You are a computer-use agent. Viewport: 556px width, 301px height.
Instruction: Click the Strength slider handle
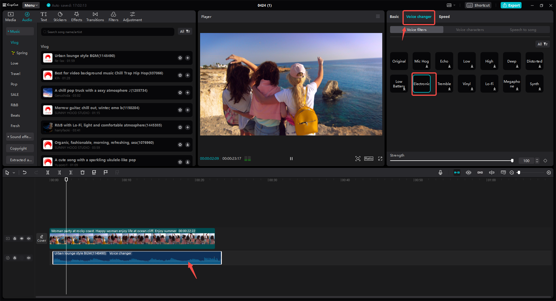click(512, 161)
